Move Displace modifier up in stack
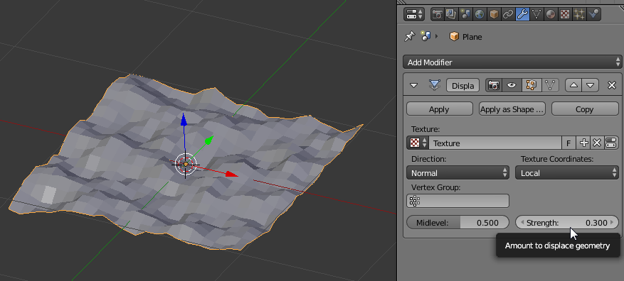Viewport: 624px width, 281px height. click(x=573, y=85)
